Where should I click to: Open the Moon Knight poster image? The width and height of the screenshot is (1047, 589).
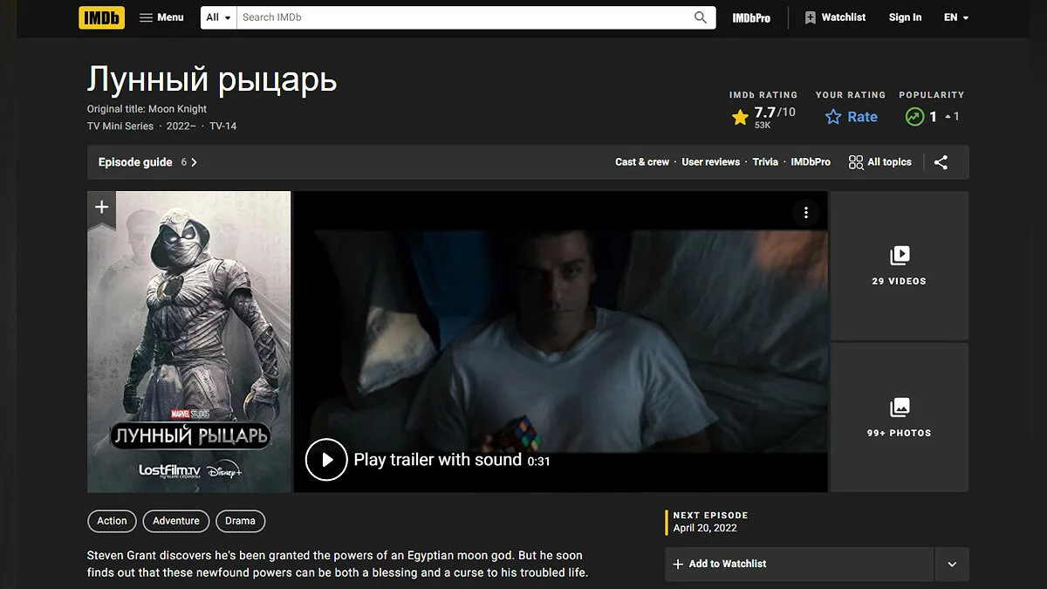pos(189,342)
